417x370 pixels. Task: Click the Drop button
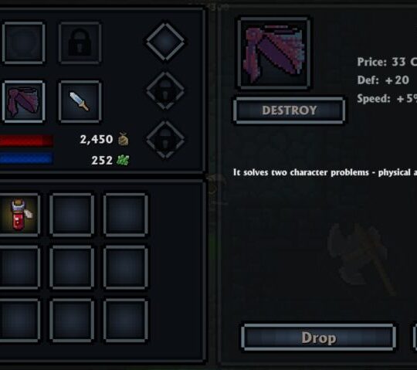pos(319,338)
